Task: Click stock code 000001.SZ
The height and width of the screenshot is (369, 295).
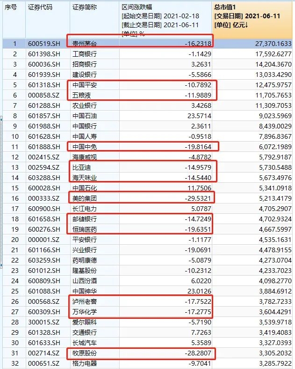Action: click(x=43, y=240)
